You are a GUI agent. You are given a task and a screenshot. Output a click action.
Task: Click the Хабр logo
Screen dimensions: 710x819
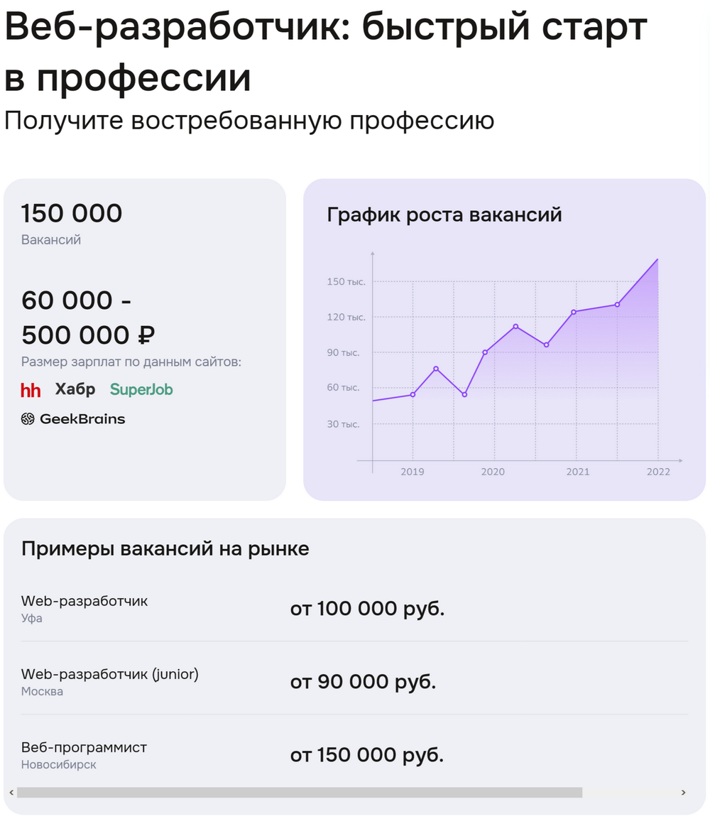[75, 389]
